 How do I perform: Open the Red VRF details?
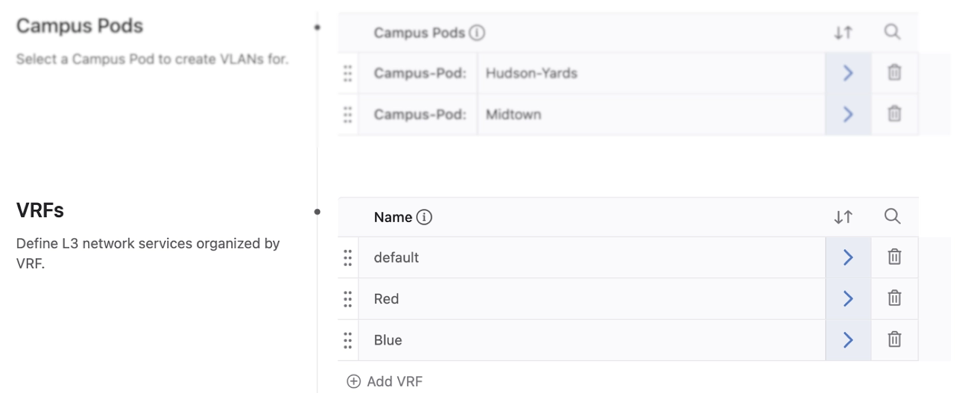coord(848,298)
